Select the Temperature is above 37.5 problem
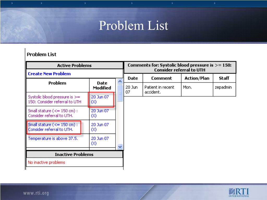 tap(53, 139)
